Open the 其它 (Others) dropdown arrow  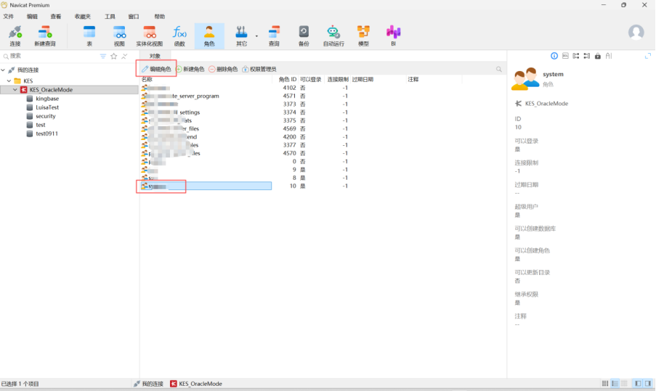(256, 36)
